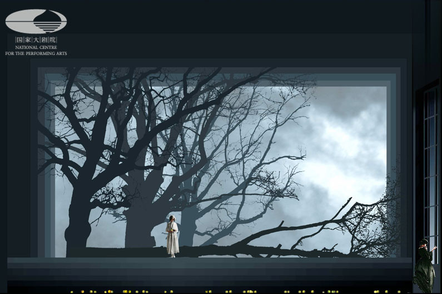The height and width of the screenshot is (294, 442).
Task: Click the 'FOR THE PERFORMING ARTS' text
Action: tap(36, 53)
